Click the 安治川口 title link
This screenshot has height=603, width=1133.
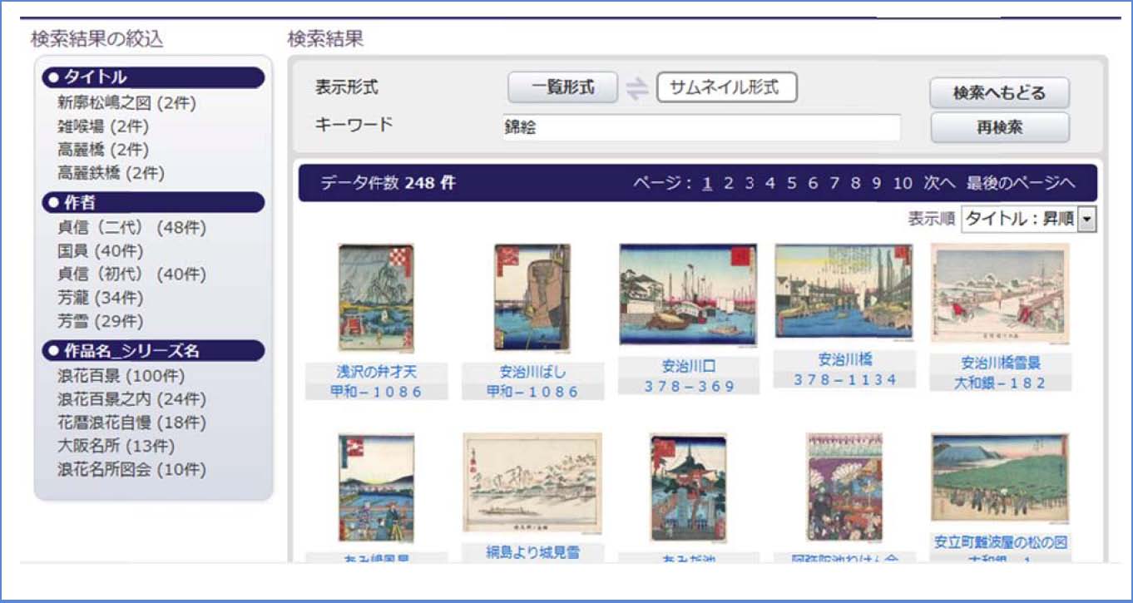click(x=688, y=366)
